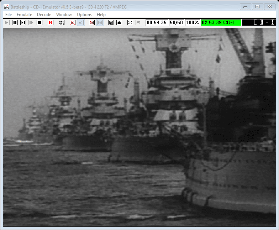Open the Emulate menu

(x=25, y=15)
